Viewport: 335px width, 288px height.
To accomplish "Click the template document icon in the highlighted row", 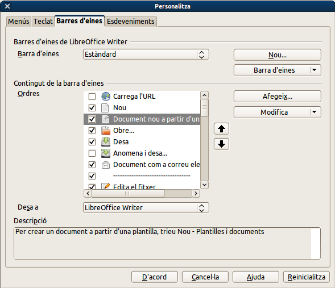I will pos(106,119).
